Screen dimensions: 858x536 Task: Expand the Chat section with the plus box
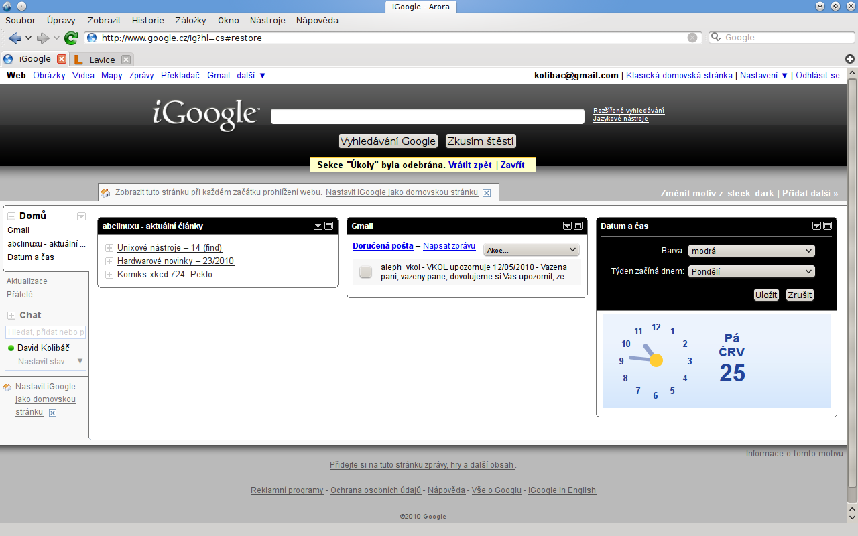[11, 316]
